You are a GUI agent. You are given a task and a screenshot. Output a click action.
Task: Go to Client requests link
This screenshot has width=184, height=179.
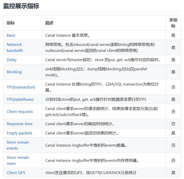tap(20, 112)
